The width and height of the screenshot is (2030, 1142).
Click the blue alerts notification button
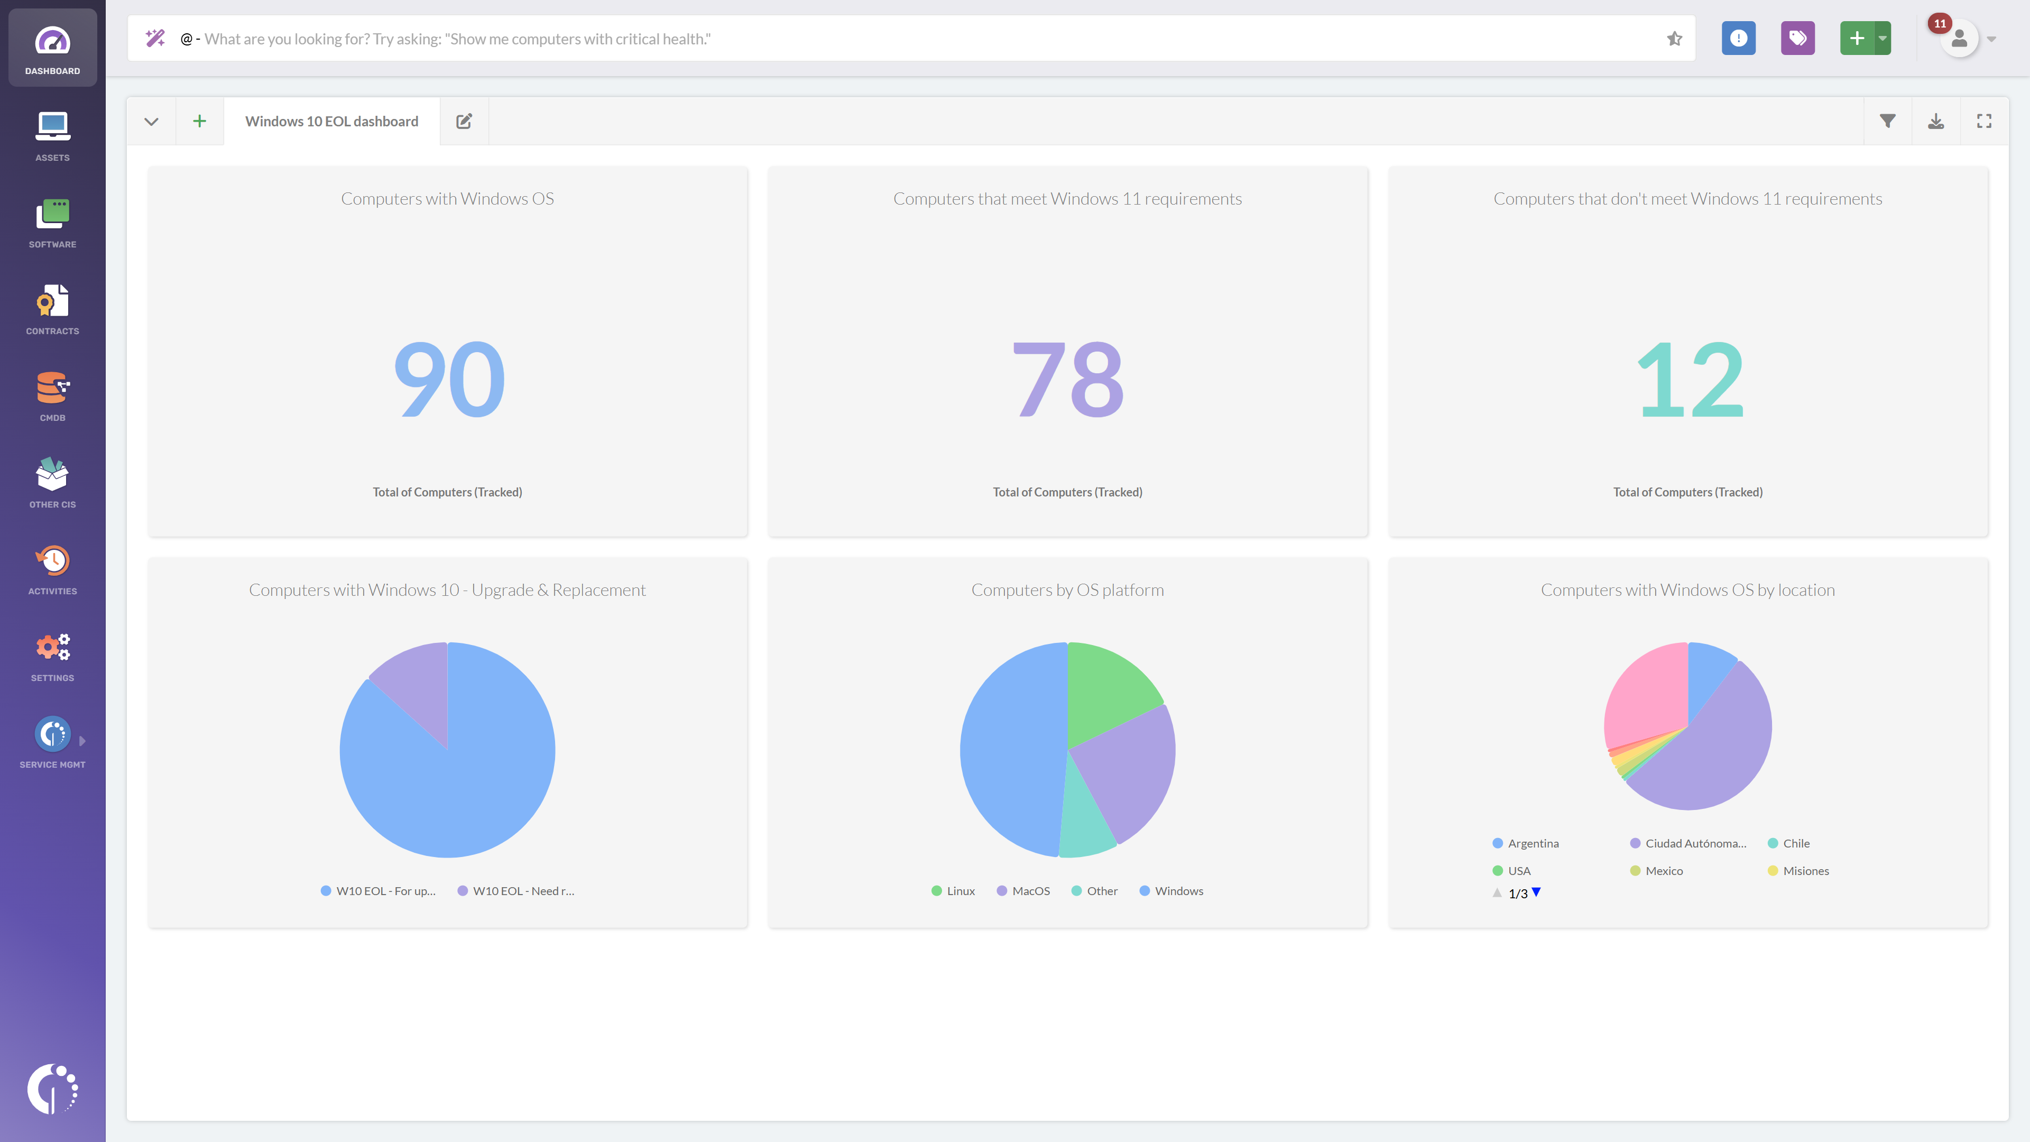click(x=1738, y=38)
